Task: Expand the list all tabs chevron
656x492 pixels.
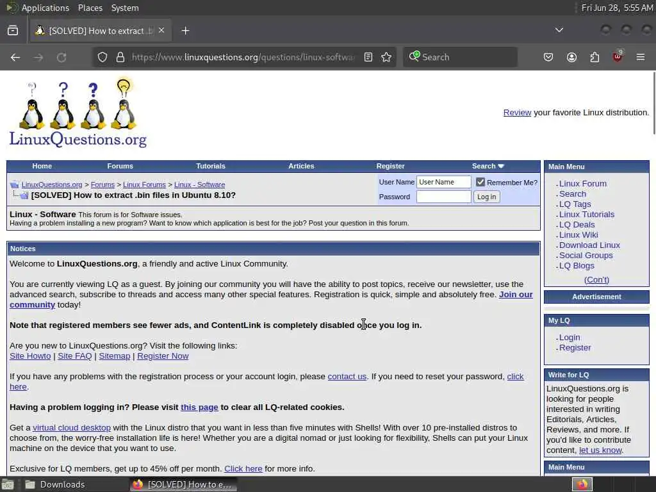Action: (559, 30)
